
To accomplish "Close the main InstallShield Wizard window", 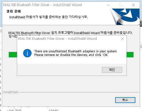I will point(133,5).
